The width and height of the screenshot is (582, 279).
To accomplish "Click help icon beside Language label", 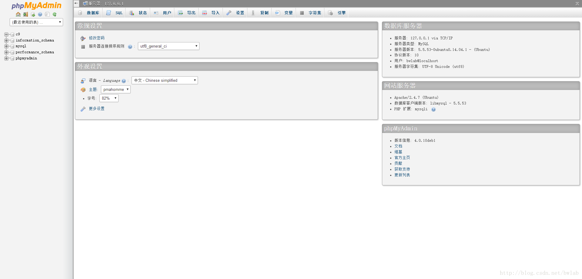I will [124, 81].
